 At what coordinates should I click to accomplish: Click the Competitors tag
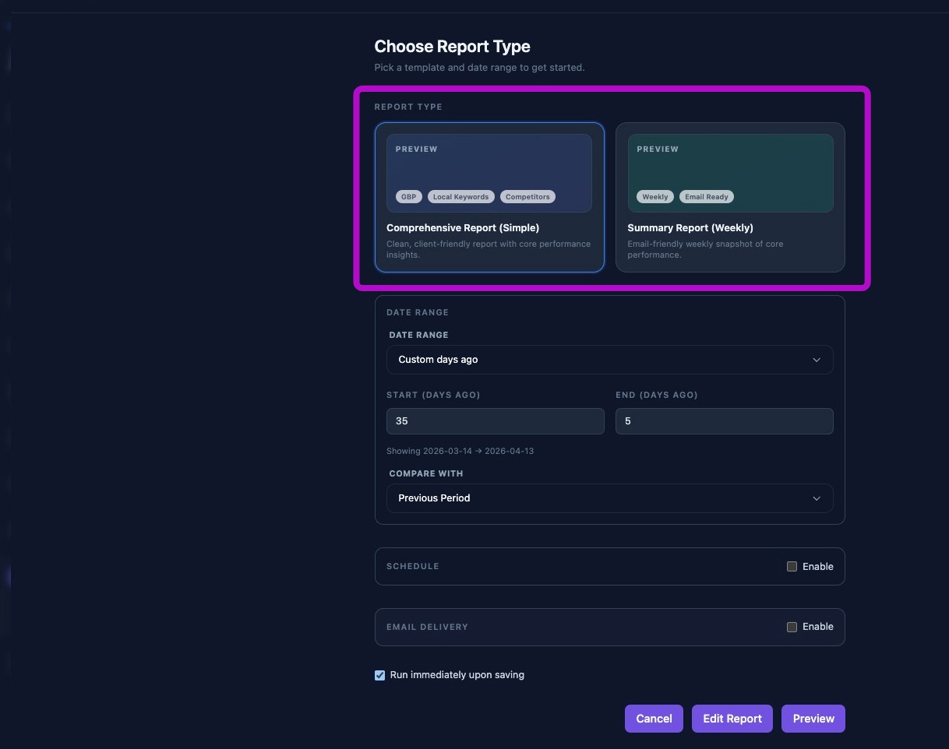click(527, 197)
